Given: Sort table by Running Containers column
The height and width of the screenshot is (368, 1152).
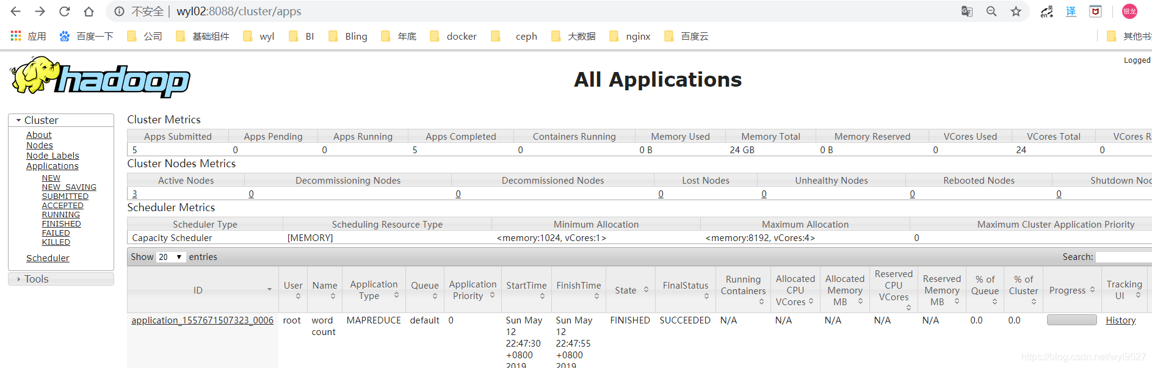Looking at the screenshot, I should click(x=743, y=290).
